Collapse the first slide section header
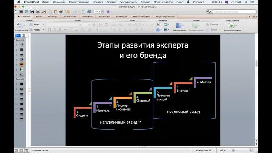 click(x=14, y=40)
